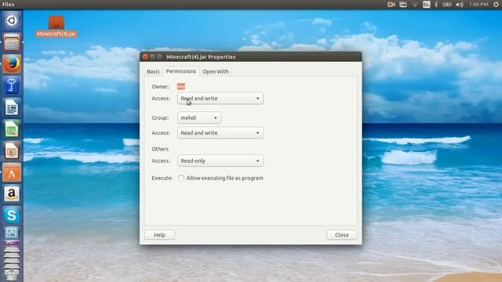Click the 1:06 PM clock

(478, 5)
